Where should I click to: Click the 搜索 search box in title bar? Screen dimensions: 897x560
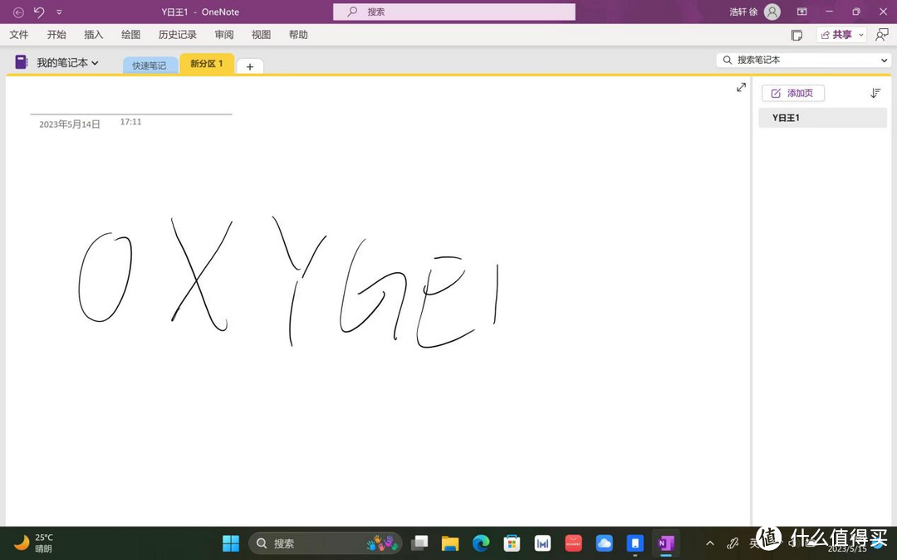tap(454, 12)
